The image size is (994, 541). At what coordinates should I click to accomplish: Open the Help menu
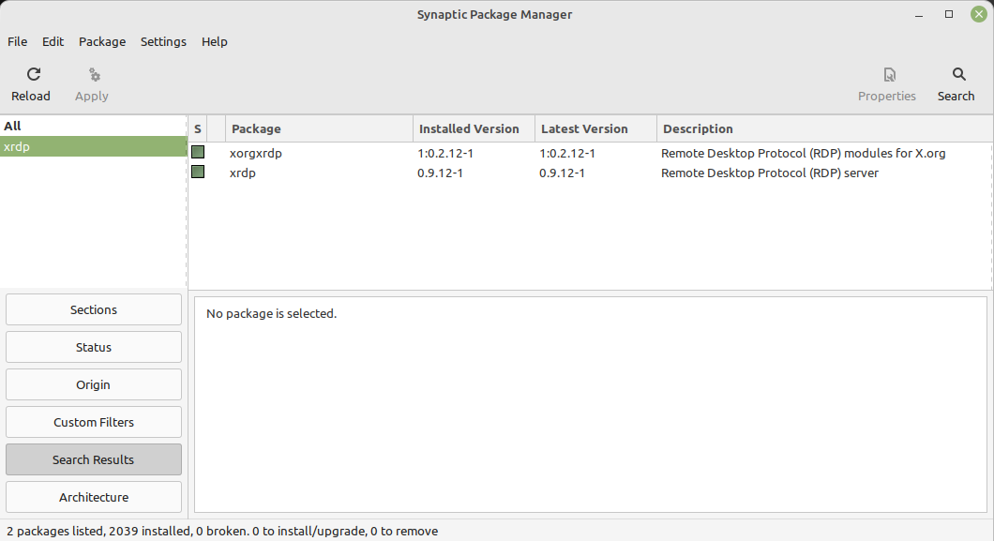(x=215, y=42)
